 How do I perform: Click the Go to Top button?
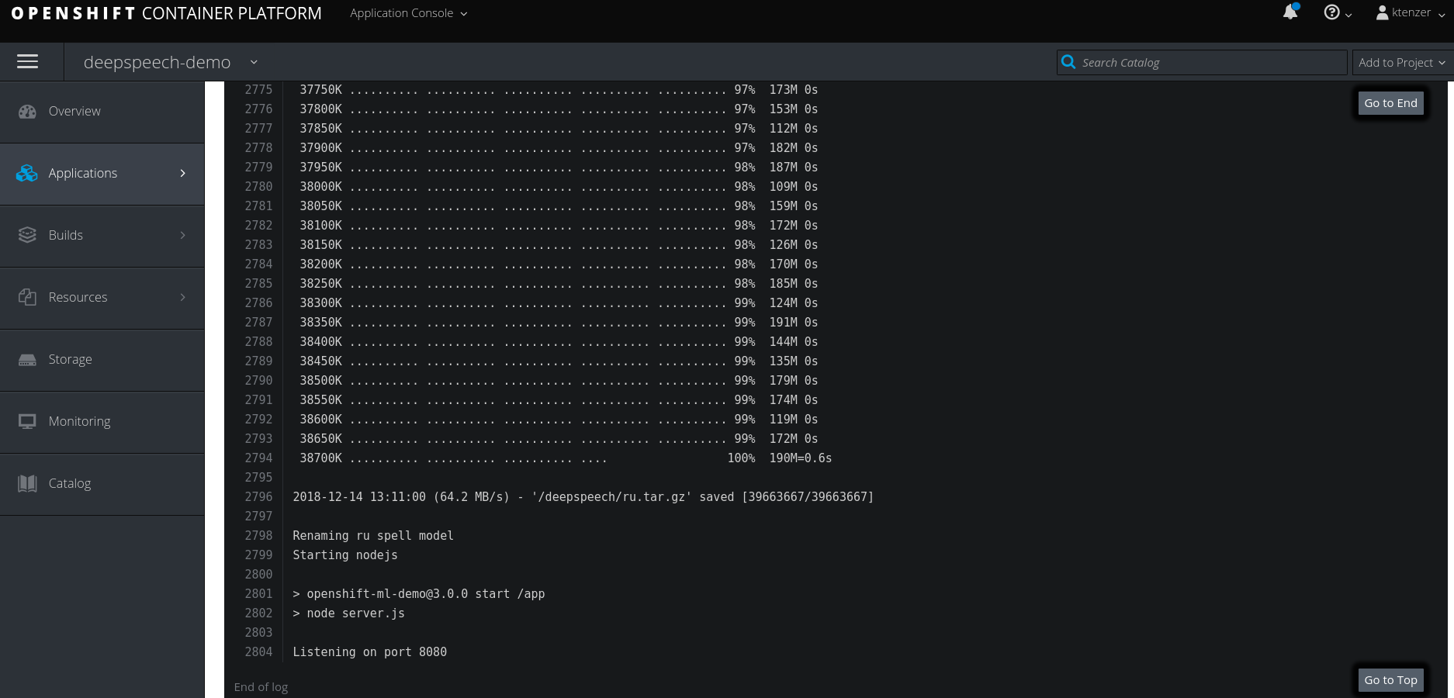tap(1390, 680)
